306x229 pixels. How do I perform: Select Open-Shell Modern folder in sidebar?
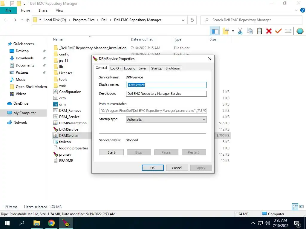(31, 87)
